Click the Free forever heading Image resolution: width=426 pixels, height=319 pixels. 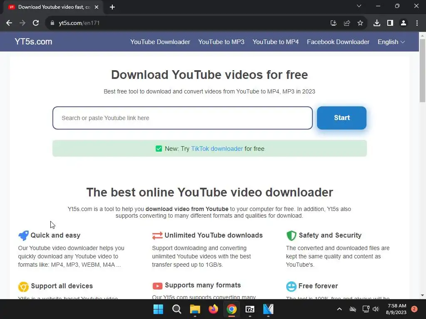(318, 286)
